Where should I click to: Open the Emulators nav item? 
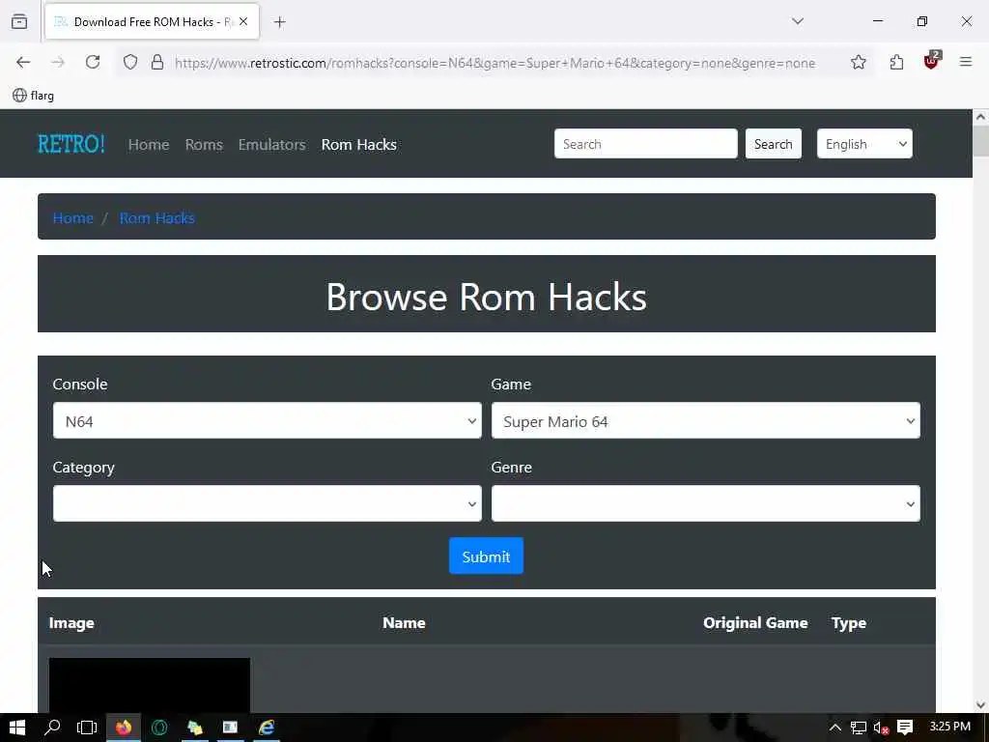(x=271, y=145)
